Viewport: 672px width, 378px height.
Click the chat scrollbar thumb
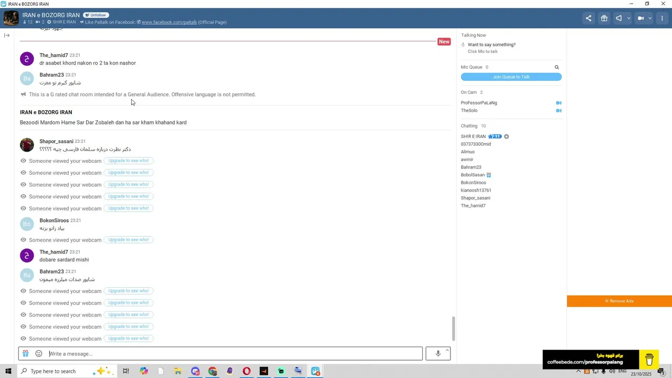(x=454, y=329)
